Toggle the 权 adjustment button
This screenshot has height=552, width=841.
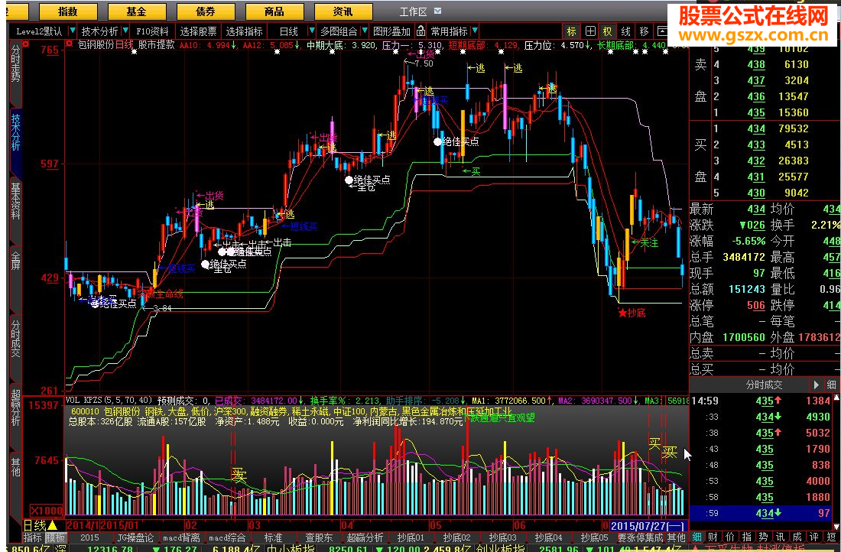pos(608,31)
